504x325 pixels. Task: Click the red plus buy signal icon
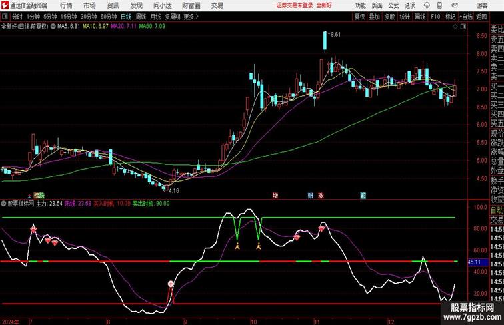click(171, 284)
